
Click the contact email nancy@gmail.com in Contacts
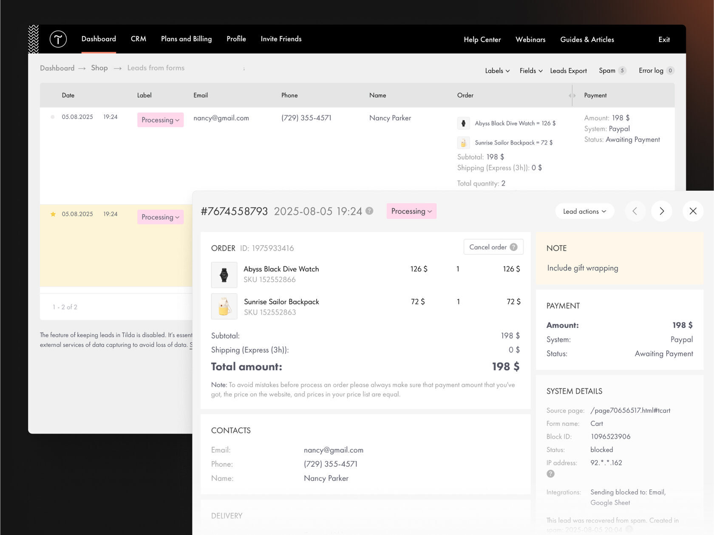click(334, 450)
